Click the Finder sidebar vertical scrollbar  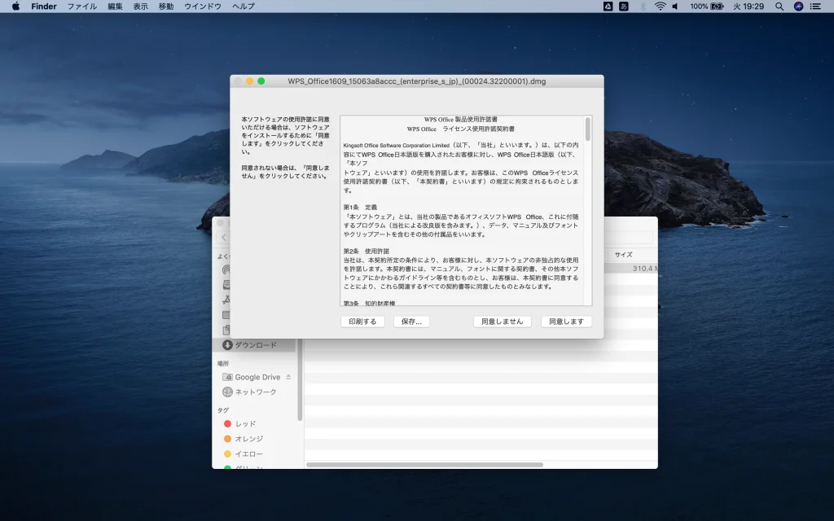click(300, 379)
